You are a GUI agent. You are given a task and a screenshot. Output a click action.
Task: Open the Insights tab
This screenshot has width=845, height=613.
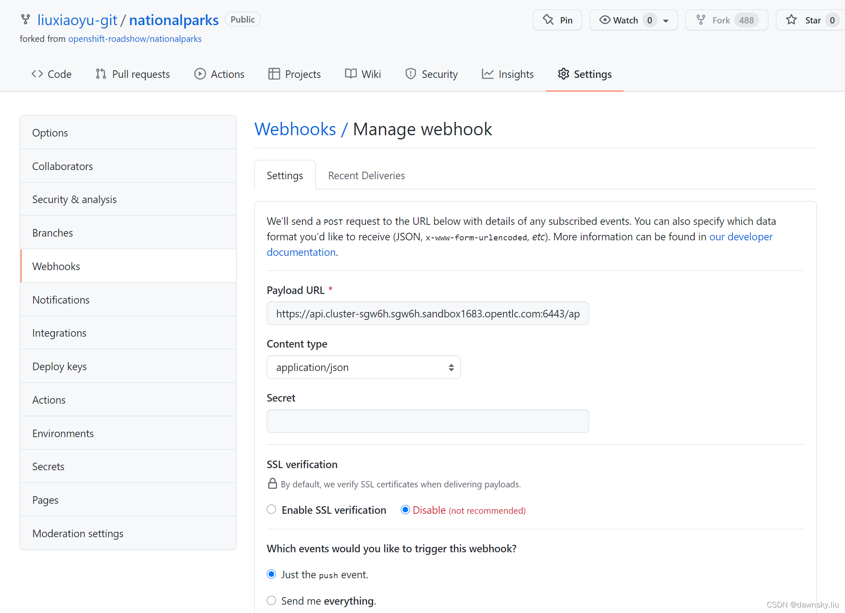[508, 74]
